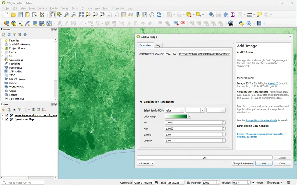The image size is (297, 185).
Task: Open the Plugins menu
Action: (x=54, y=8)
